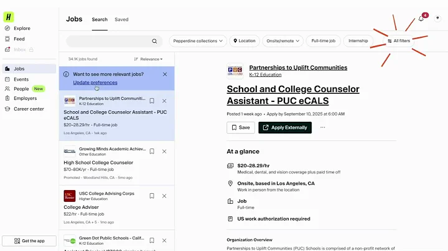Bookmark the USC College Advising Corps job

click(x=152, y=196)
